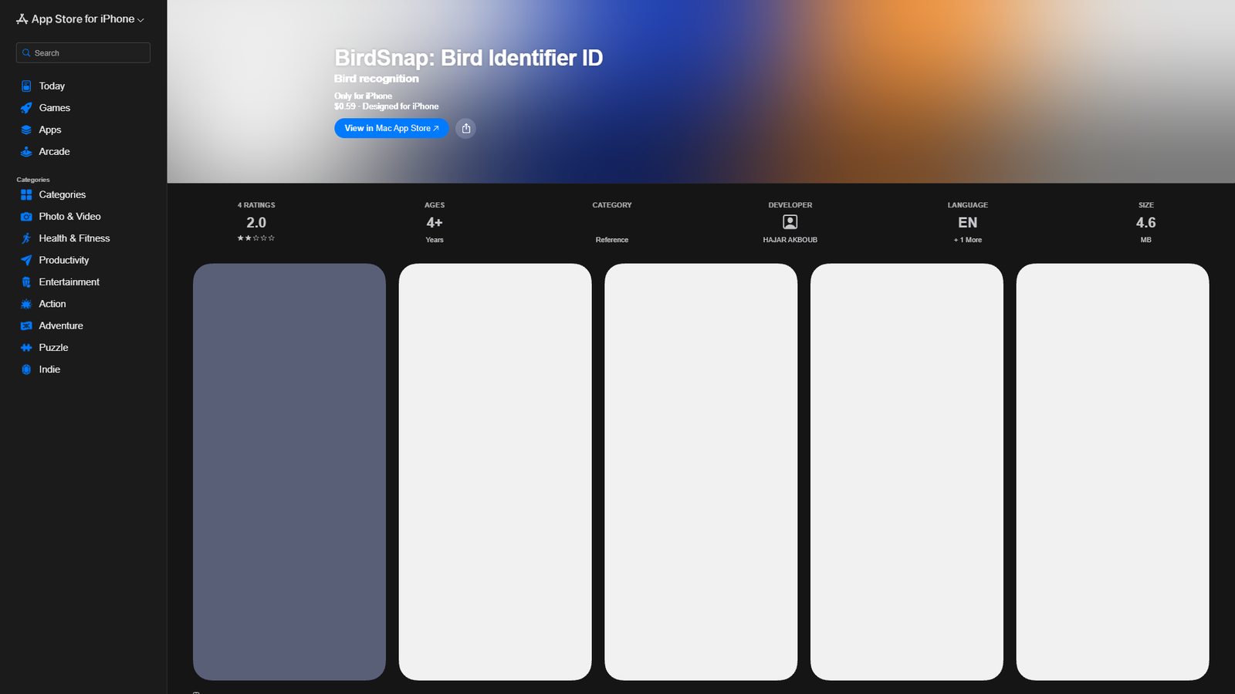
Task: Click the Entertainment popcorn icon
Action: click(x=26, y=282)
